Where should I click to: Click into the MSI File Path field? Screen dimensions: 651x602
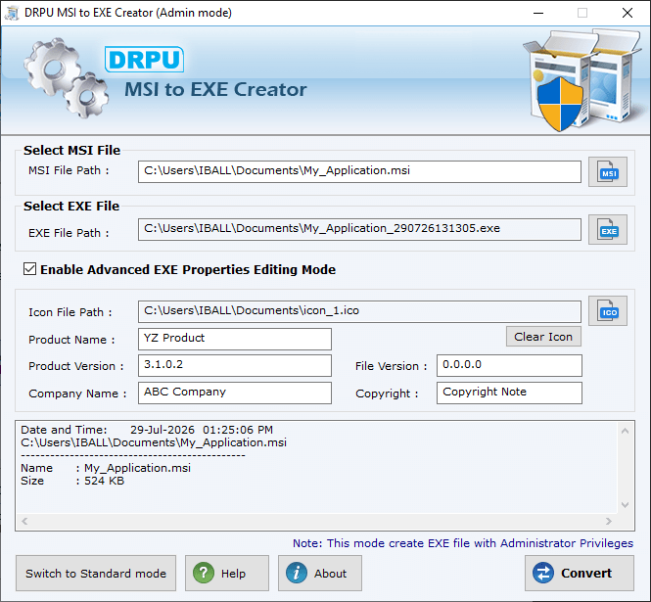[x=359, y=171]
